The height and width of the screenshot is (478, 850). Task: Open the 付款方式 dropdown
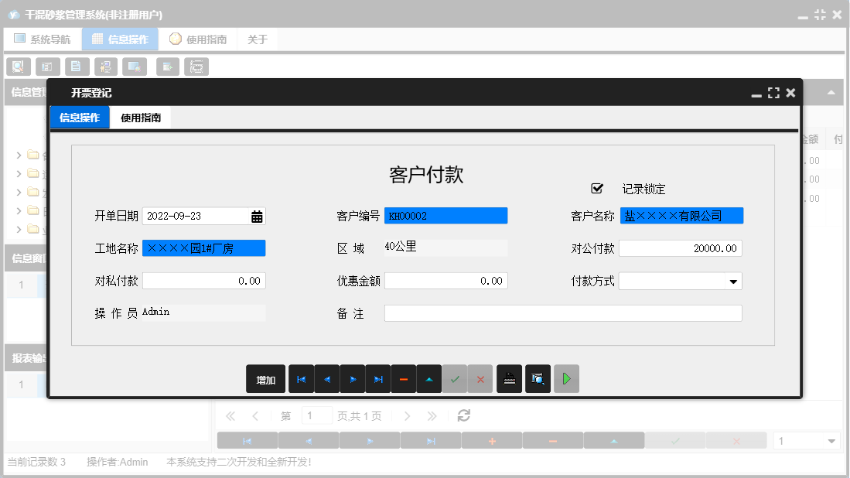pos(732,281)
